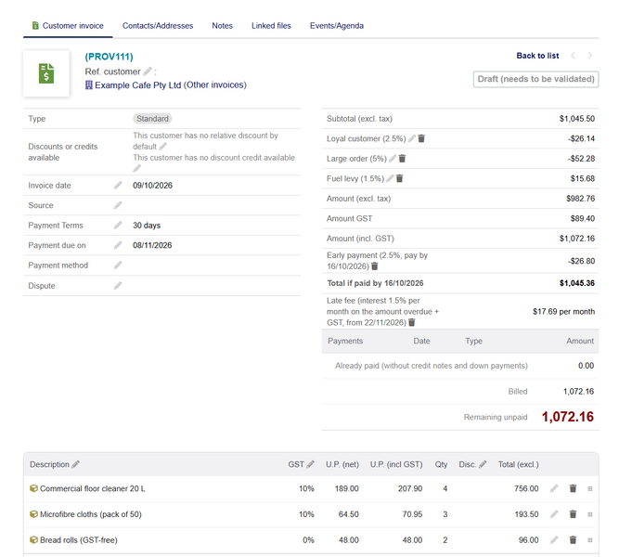Edit the Source field pencil

(x=118, y=205)
